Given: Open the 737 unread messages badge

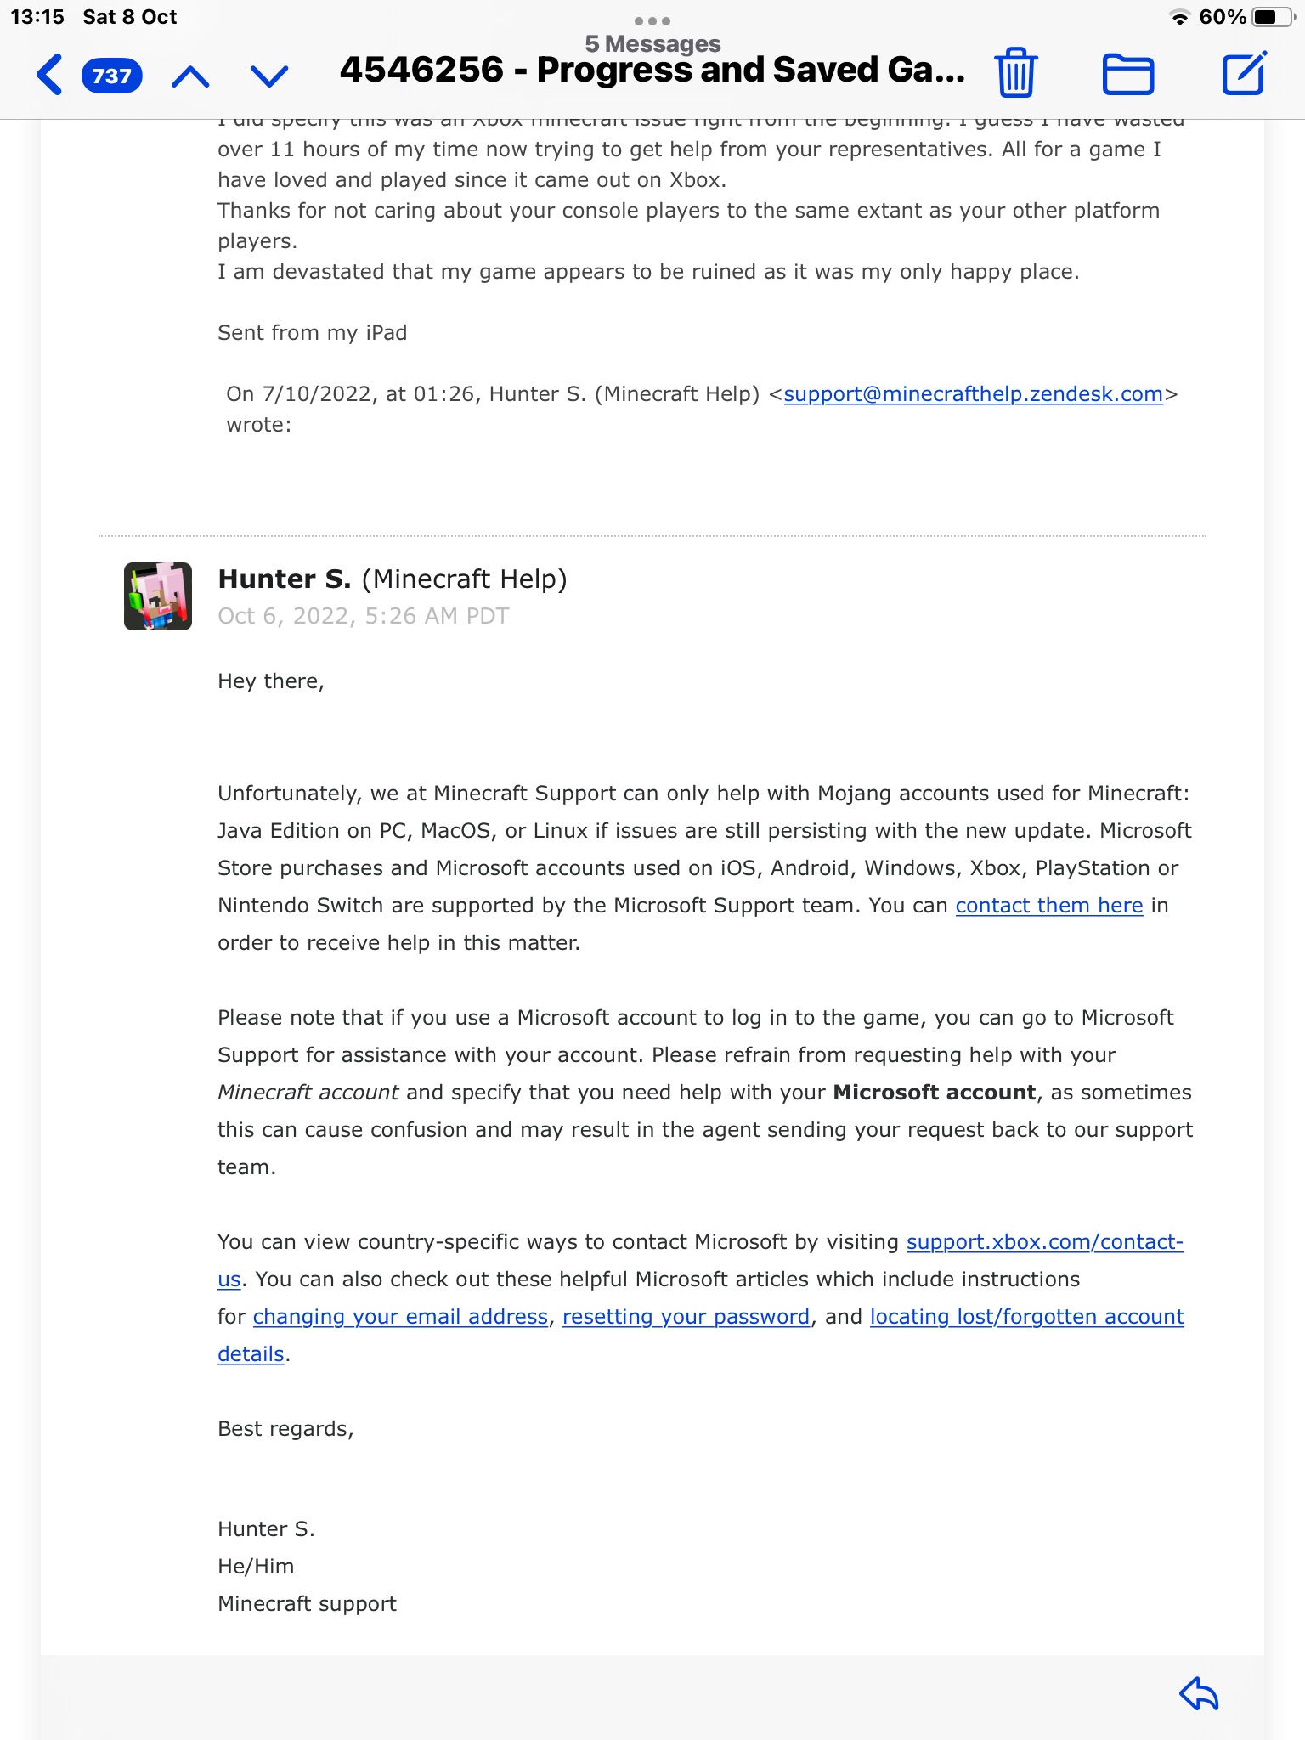Looking at the screenshot, I should tap(111, 76).
